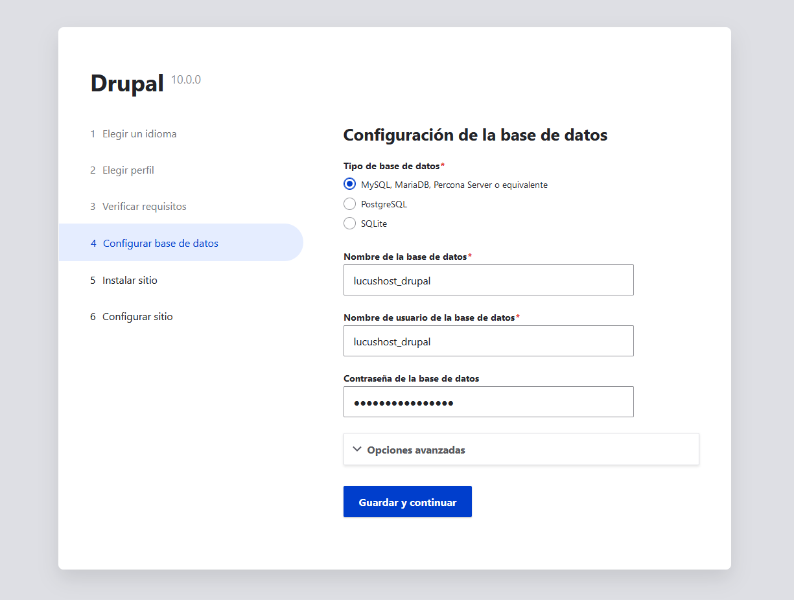The height and width of the screenshot is (600, 794).
Task: Focus the Nombre de la base de datos field
Action: coord(488,280)
